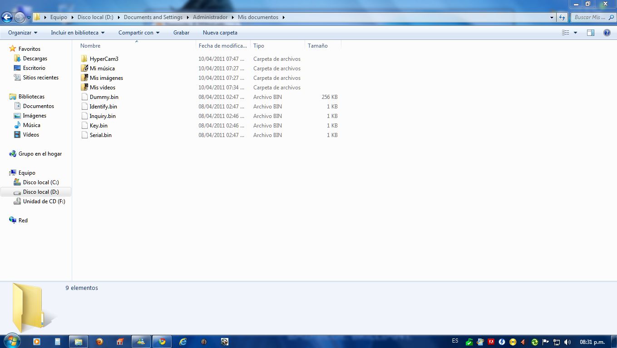
Task: Select the Inquiry.bin file
Action: click(103, 116)
